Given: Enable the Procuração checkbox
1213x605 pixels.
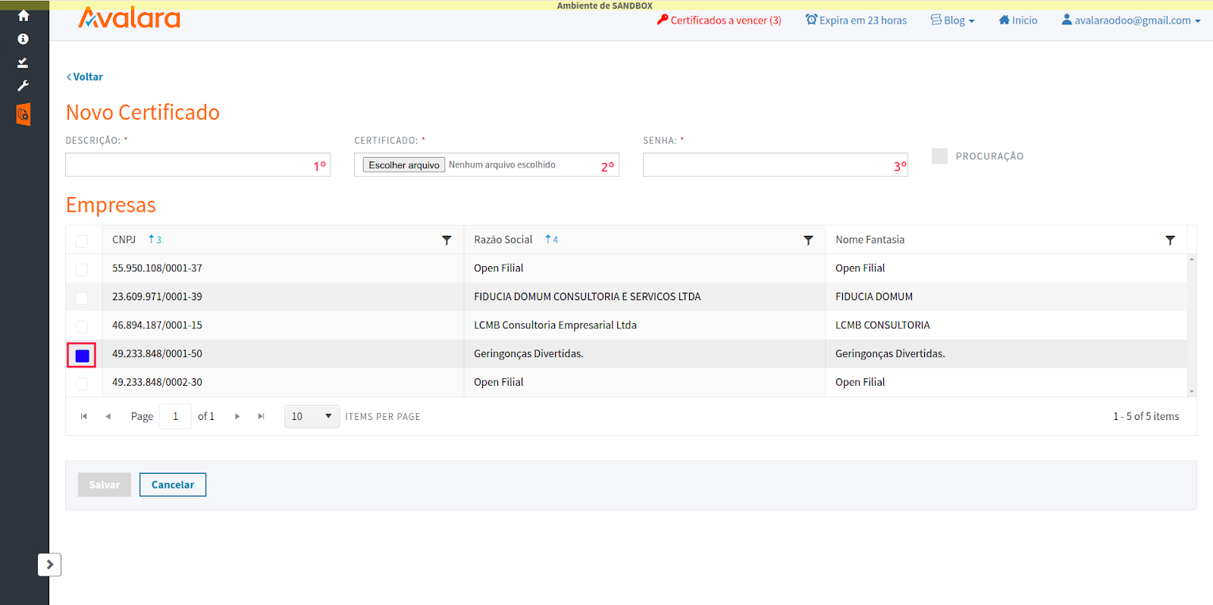Looking at the screenshot, I should coord(939,156).
